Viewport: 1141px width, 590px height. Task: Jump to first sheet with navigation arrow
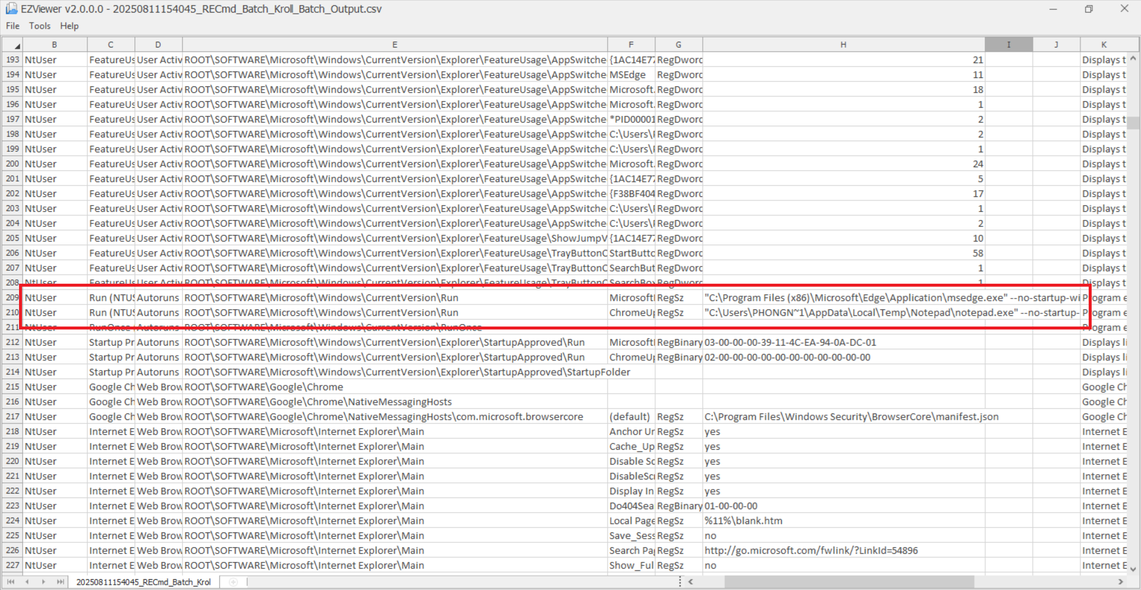(x=11, y=582)
